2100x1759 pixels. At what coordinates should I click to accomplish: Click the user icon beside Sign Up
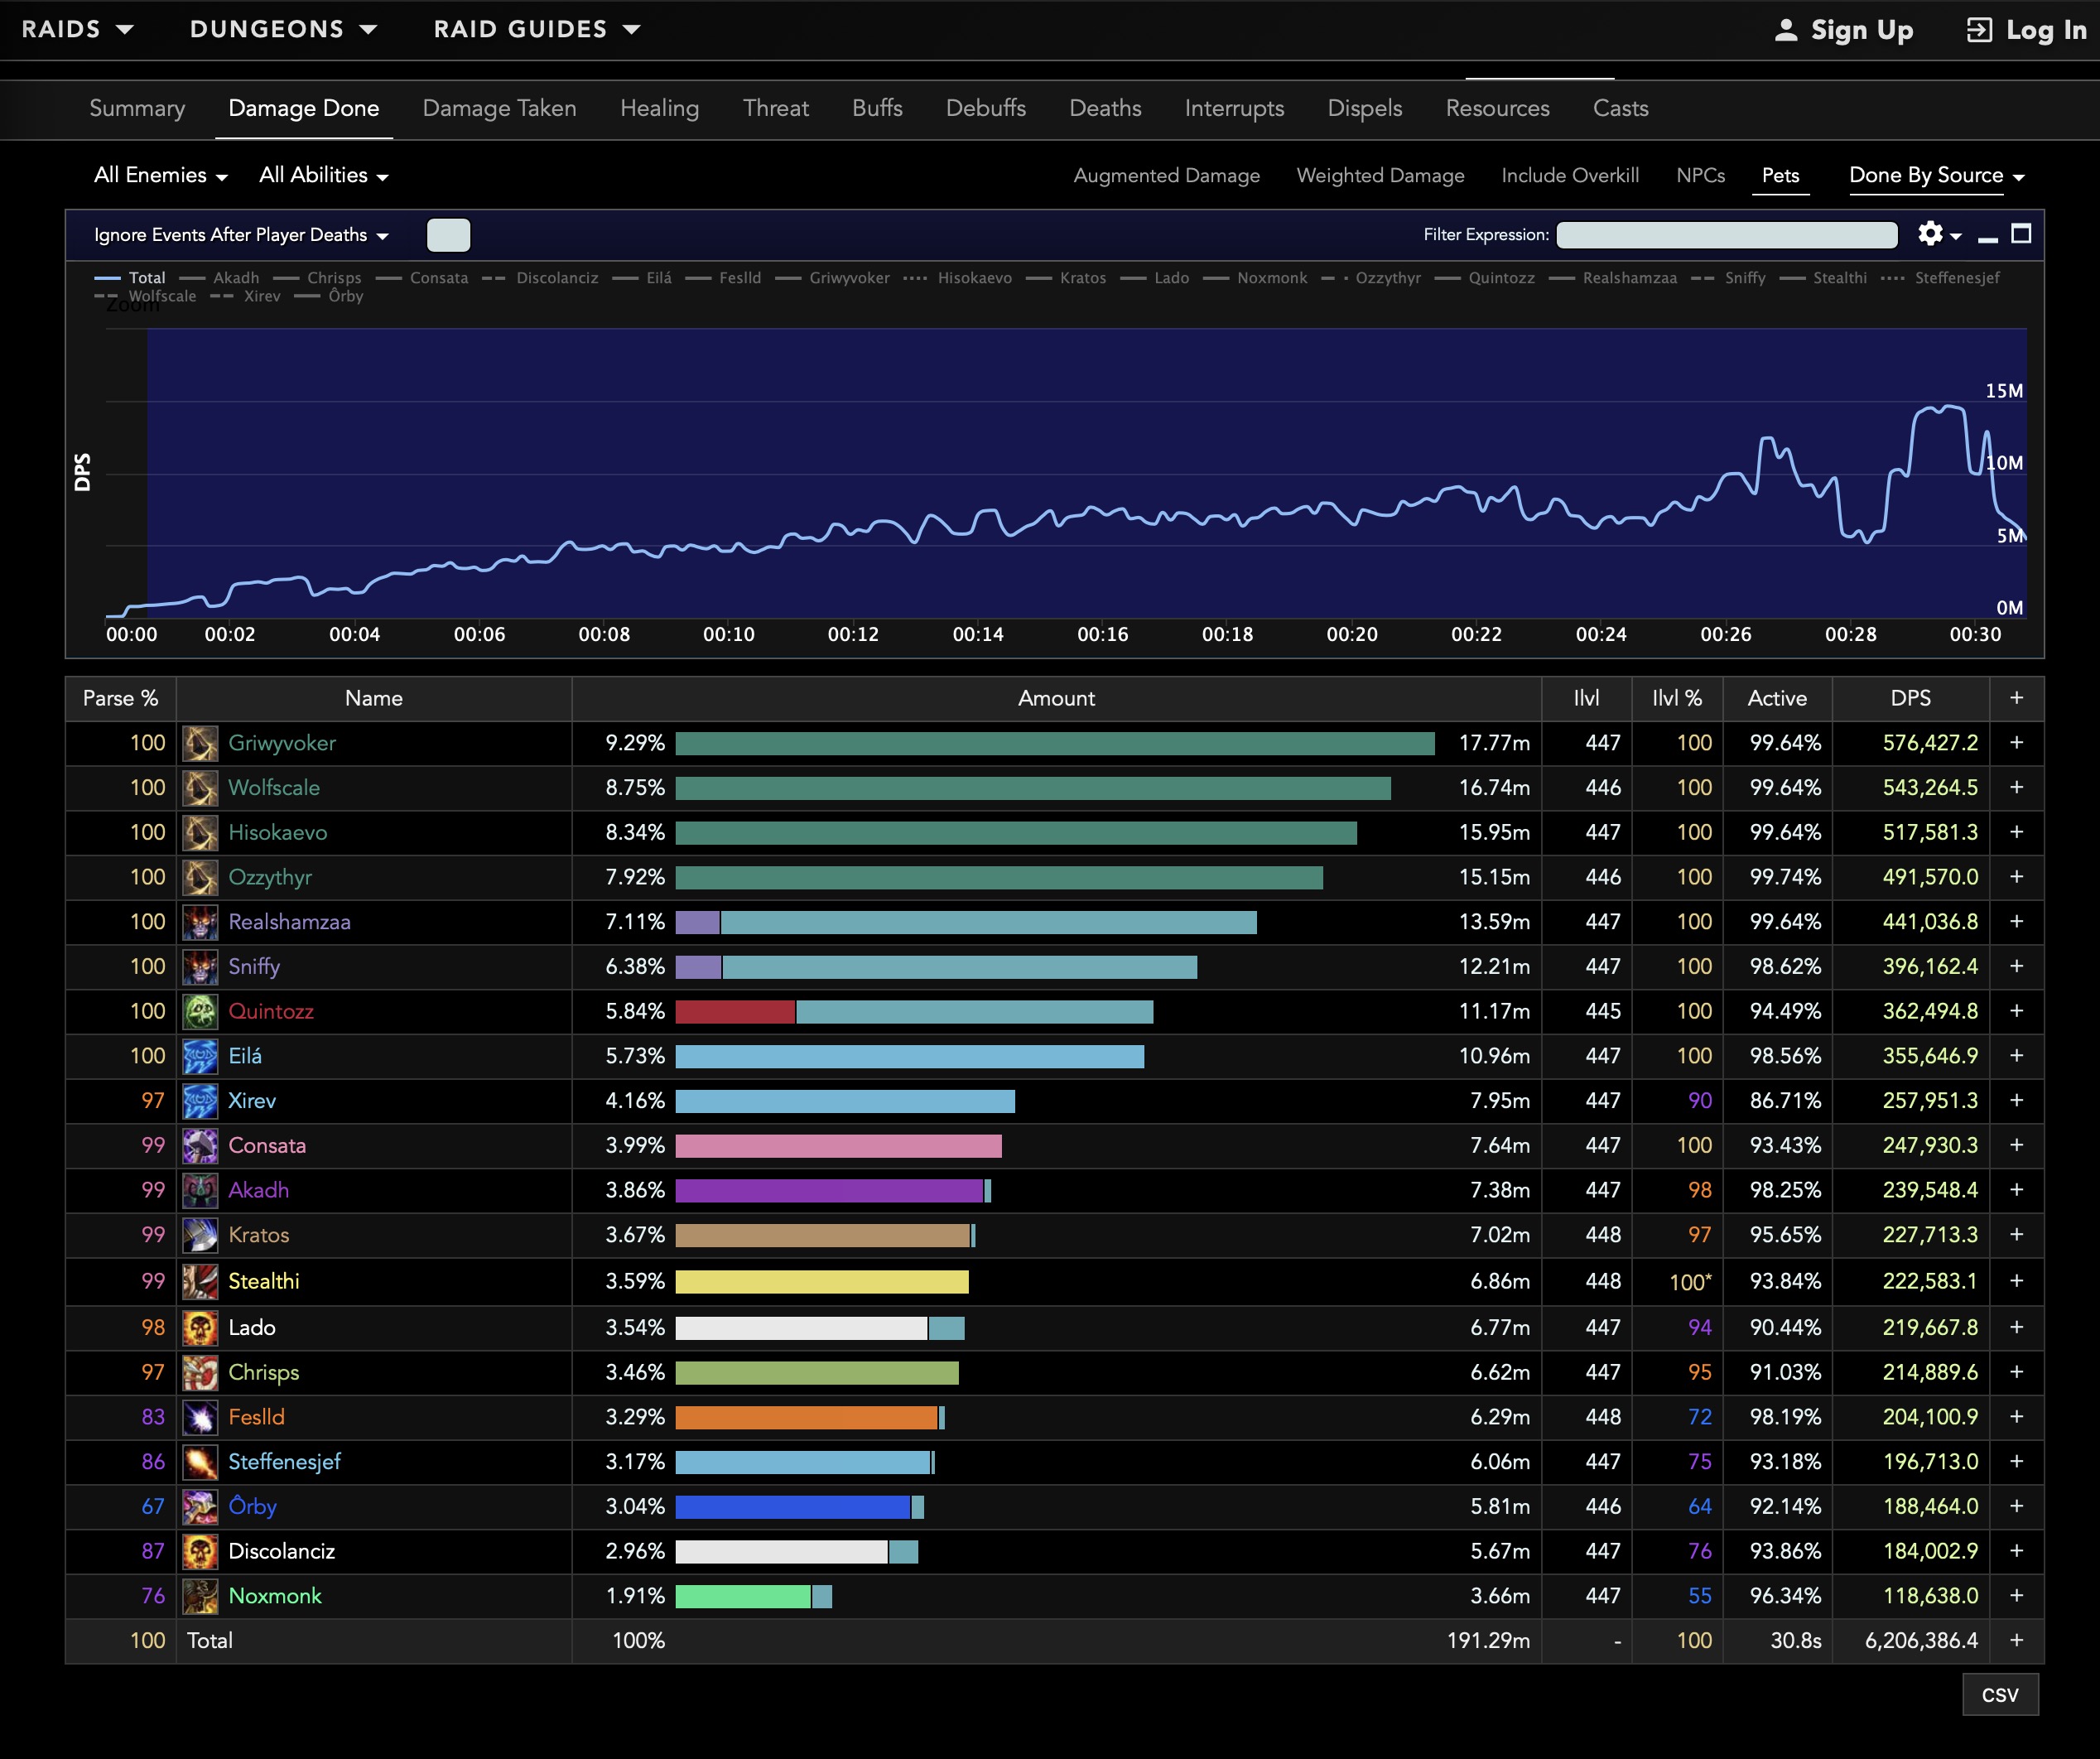1785,30
